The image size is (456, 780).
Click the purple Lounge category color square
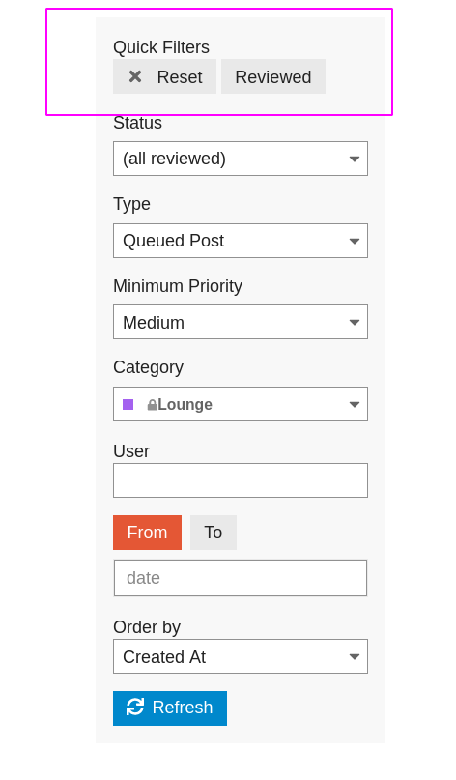(x=128, y=404)
